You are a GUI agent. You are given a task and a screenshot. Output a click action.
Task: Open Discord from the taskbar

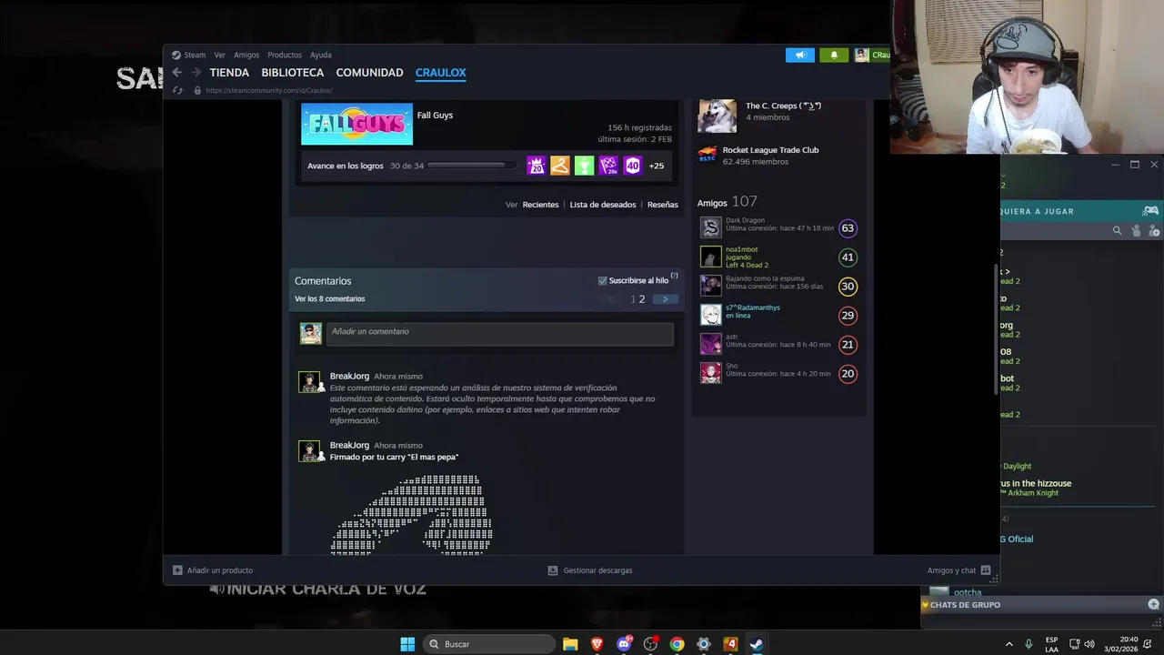(x=624, y=644)
